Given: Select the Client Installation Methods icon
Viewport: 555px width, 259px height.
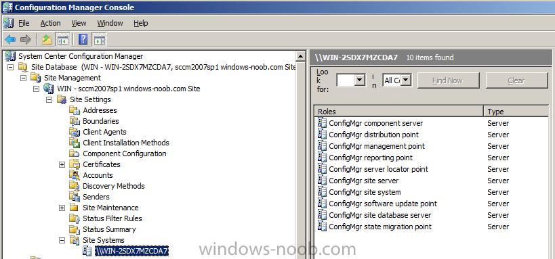Looking at the screenshot, I should [75, 143].
